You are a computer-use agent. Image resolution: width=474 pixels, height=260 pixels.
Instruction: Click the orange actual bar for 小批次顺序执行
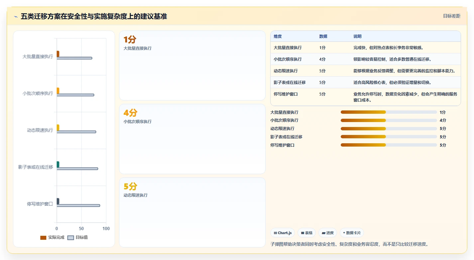pos(58,91)
